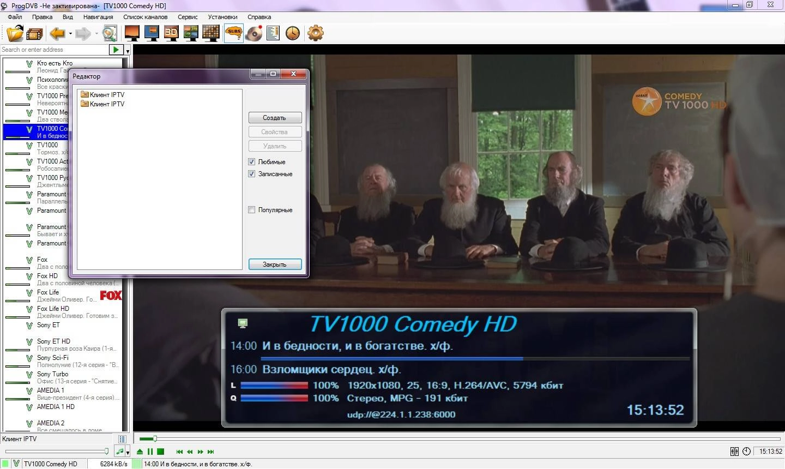Toggle the Записанные checkbox

tap(251, 174)
